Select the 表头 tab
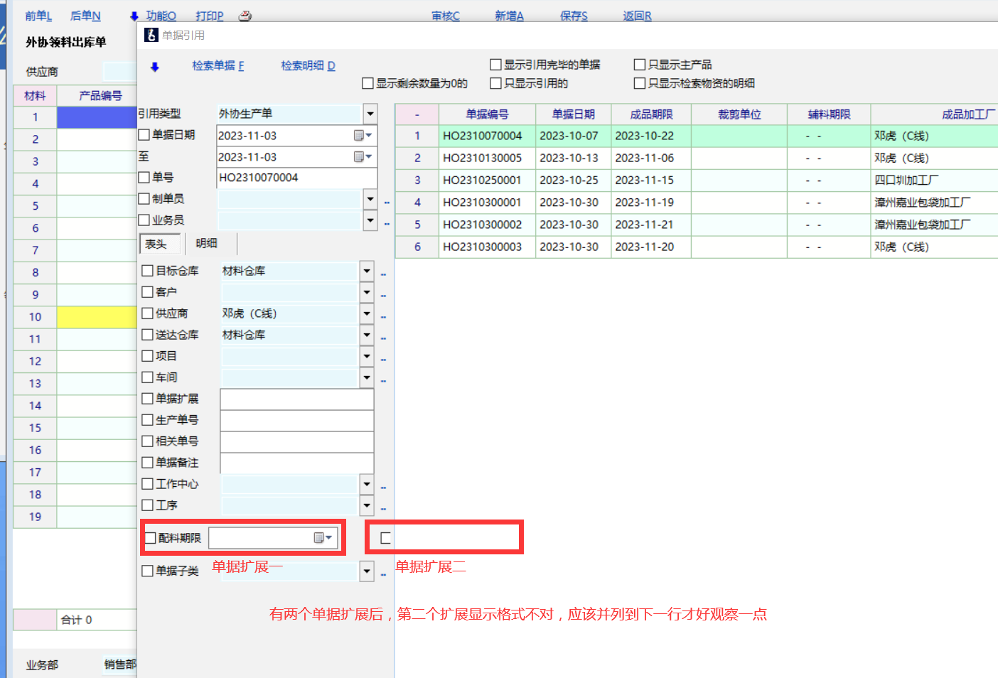This screenshot has width=998, height=678. click(156, 244)
